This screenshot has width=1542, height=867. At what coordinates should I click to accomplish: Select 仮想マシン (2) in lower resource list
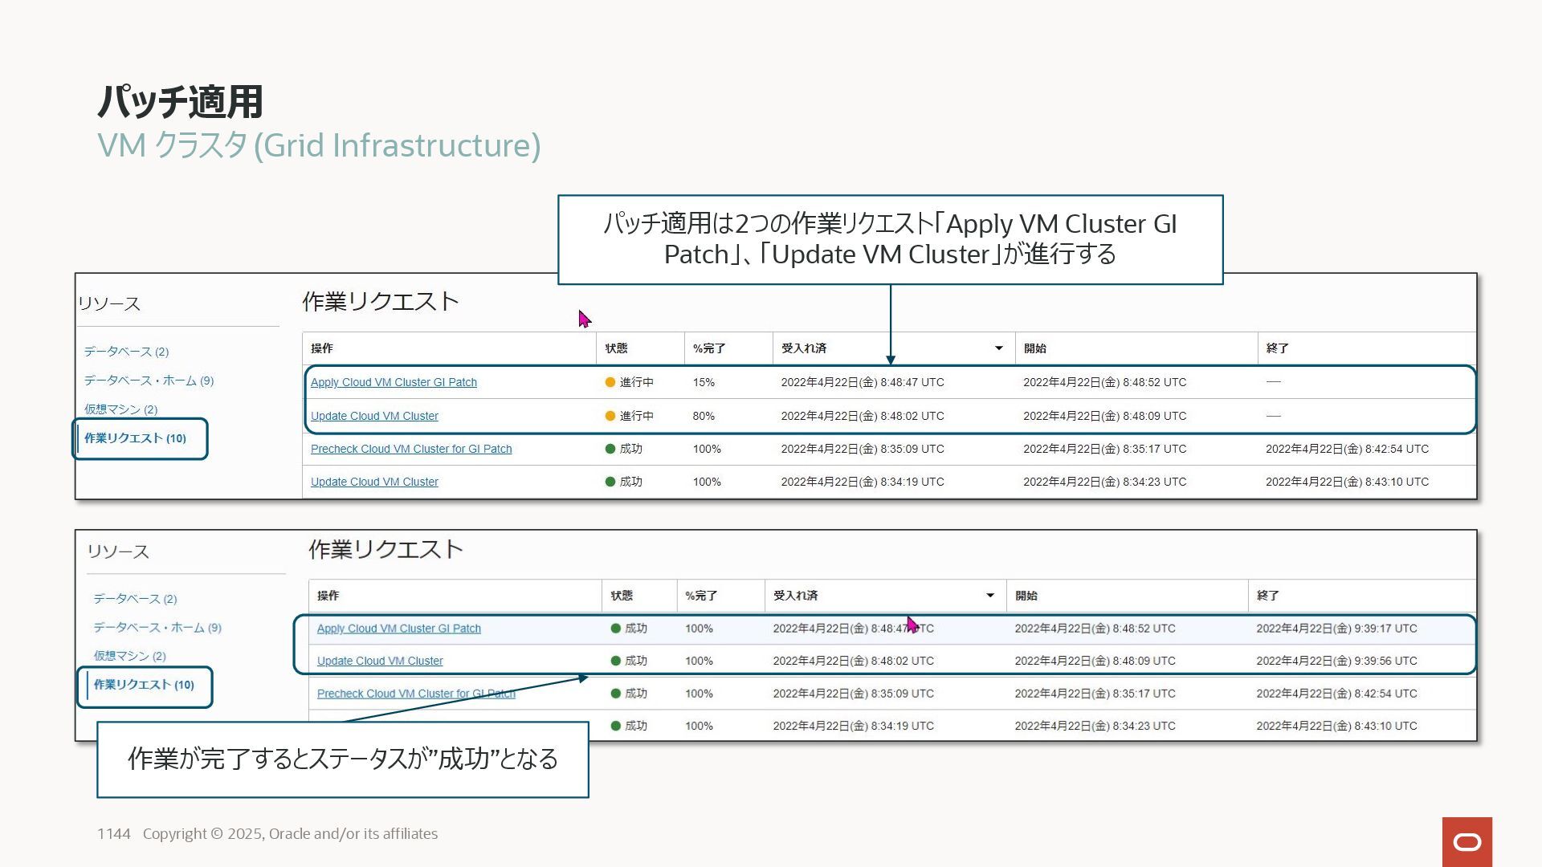129,656
